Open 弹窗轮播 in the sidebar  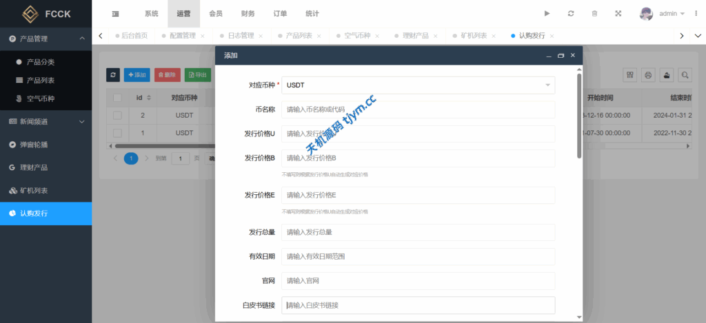(46, 145)
